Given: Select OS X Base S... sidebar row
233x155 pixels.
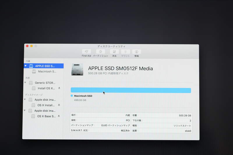Looking at the screenshot, I should 43,116.
